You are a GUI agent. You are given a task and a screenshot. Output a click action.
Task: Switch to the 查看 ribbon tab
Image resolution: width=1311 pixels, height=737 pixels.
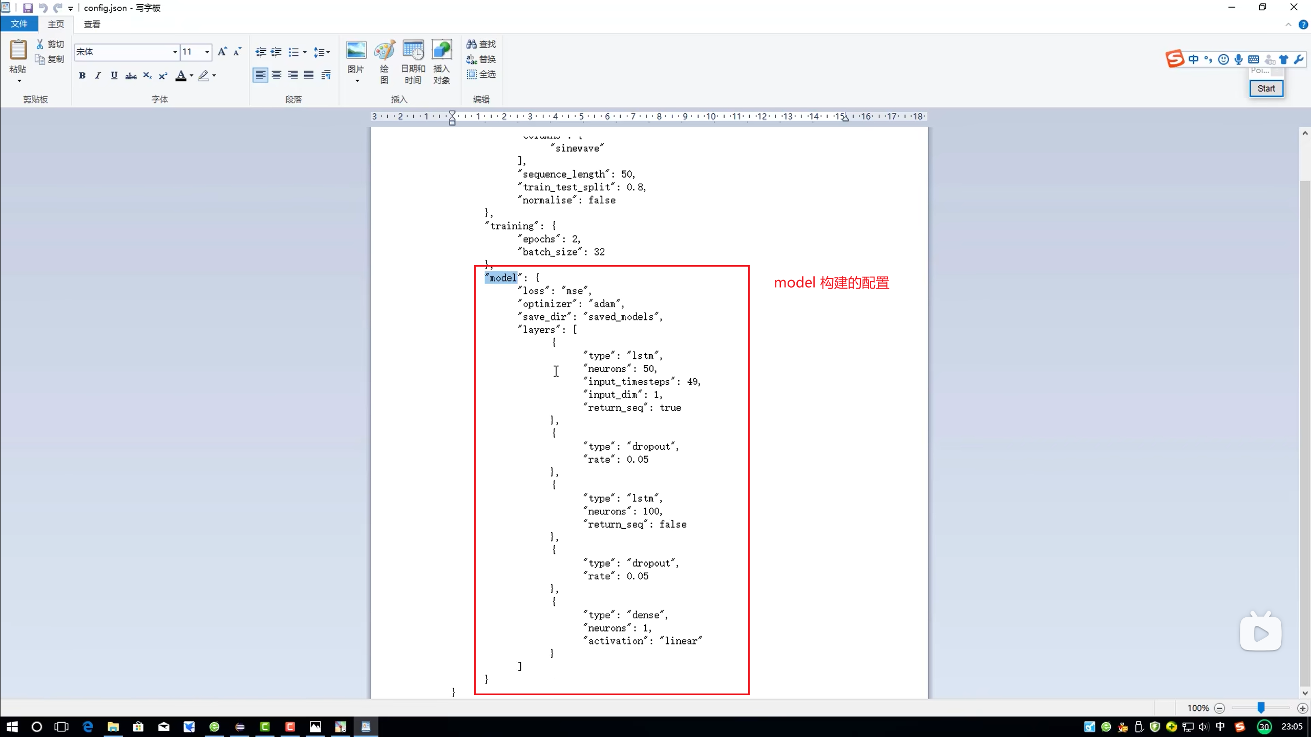(92, 24)
